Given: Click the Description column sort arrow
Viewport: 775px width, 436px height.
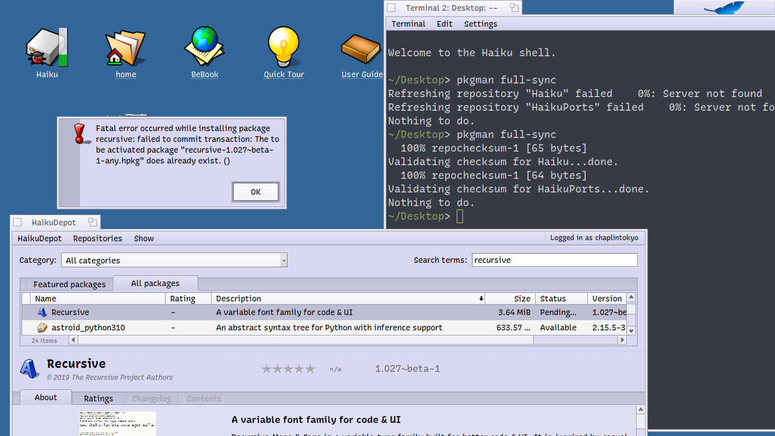Looking at the screenshot, I should pos(481,299).
